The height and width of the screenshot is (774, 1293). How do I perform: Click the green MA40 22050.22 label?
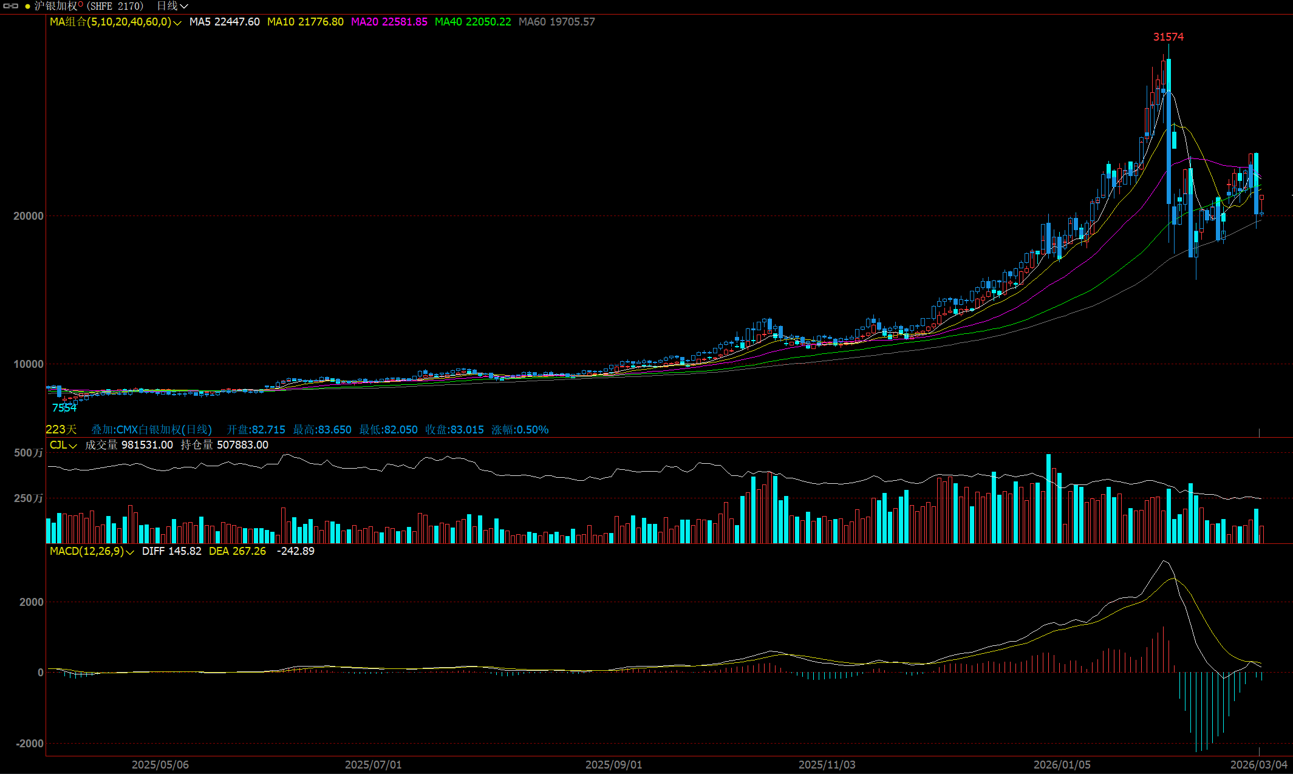pyautogui.click(x=473, y=22)
